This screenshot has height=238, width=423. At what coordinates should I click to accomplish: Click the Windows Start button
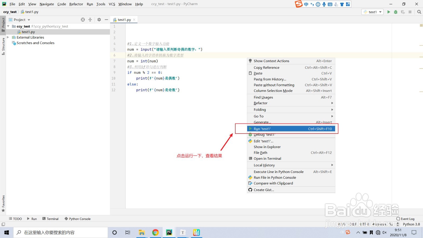7,232
